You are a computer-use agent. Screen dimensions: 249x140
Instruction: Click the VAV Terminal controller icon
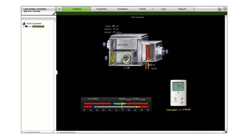click(x=27, y=27)
